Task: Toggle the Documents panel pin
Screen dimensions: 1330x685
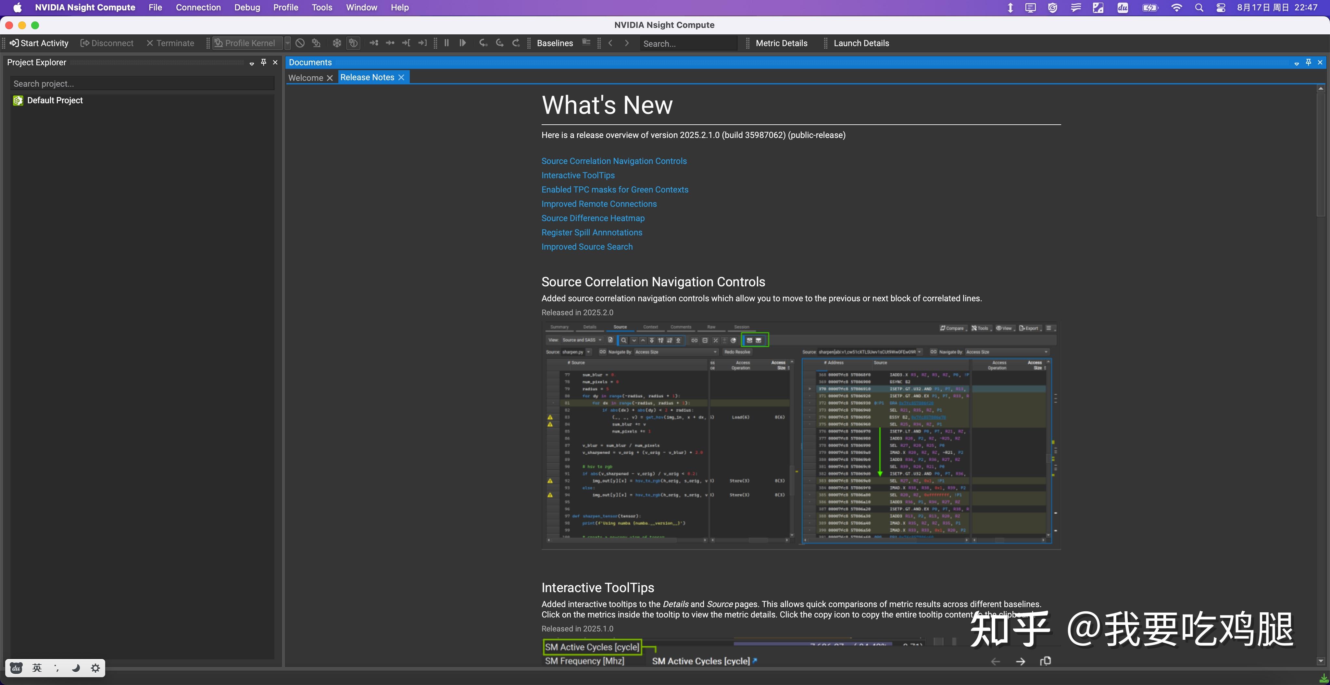Action: coord(1308,62)
